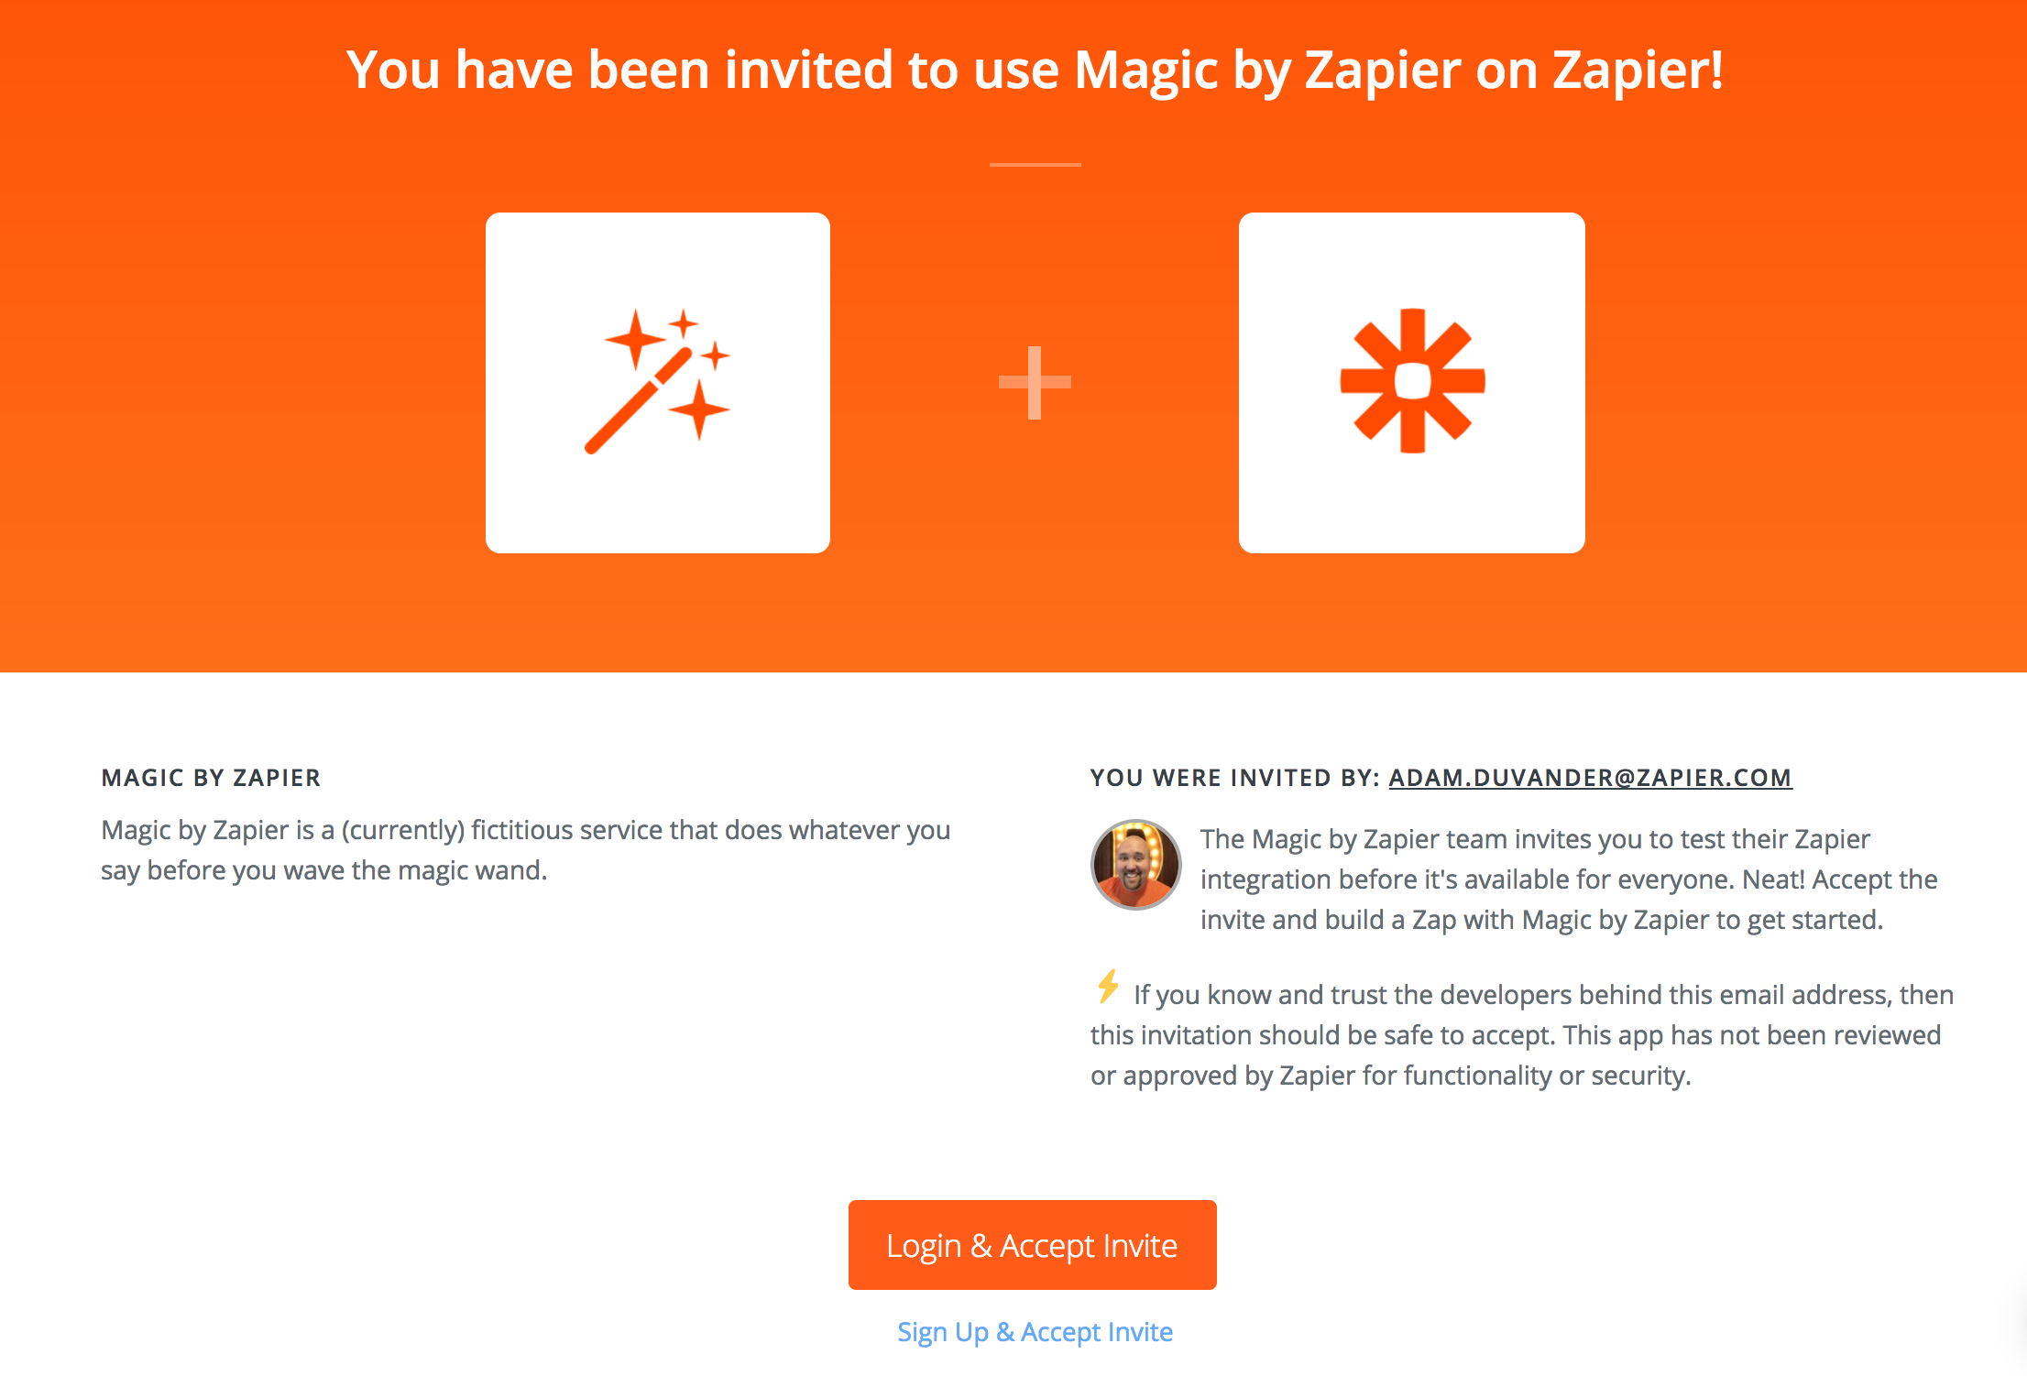Click the center square of the Zapier logo
Viewport: 2027px width, 1376px height.
tap(1412, 381)
